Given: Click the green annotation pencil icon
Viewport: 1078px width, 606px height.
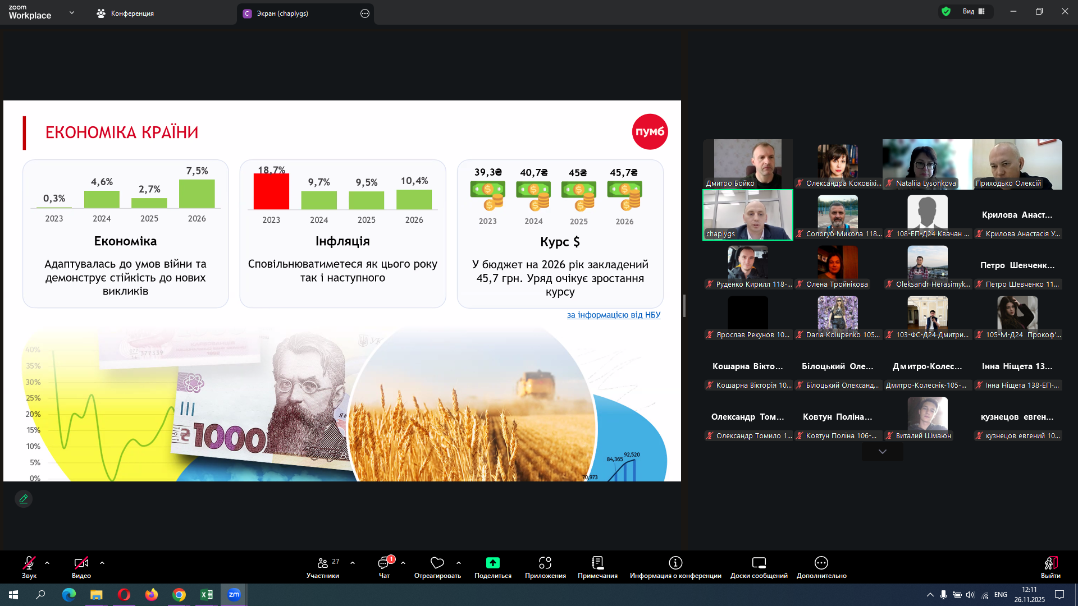Looking at the screenshot, I should coord(24,499).
